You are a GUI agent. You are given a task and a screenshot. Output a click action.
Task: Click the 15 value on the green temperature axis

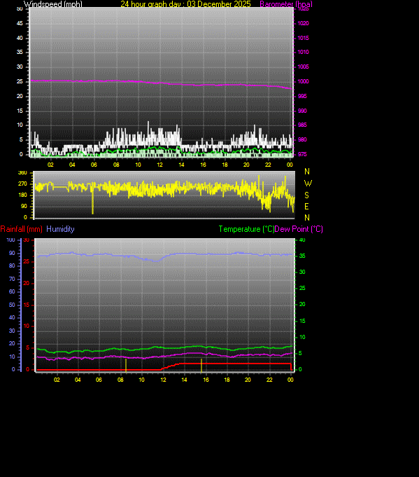point(302,321)
